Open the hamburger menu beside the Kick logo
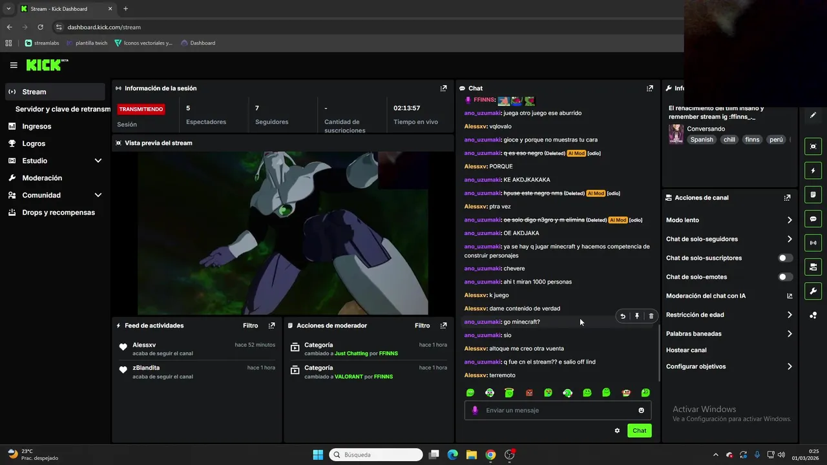The width and height of the screenshot is (827, 465). [14, 65]
